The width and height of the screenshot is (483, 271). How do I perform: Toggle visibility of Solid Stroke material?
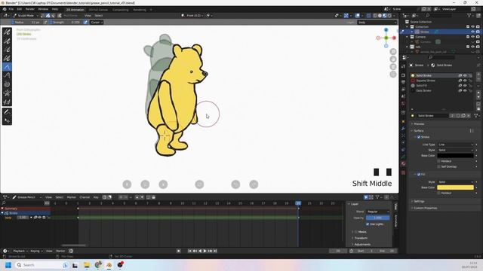coord(465,75)
